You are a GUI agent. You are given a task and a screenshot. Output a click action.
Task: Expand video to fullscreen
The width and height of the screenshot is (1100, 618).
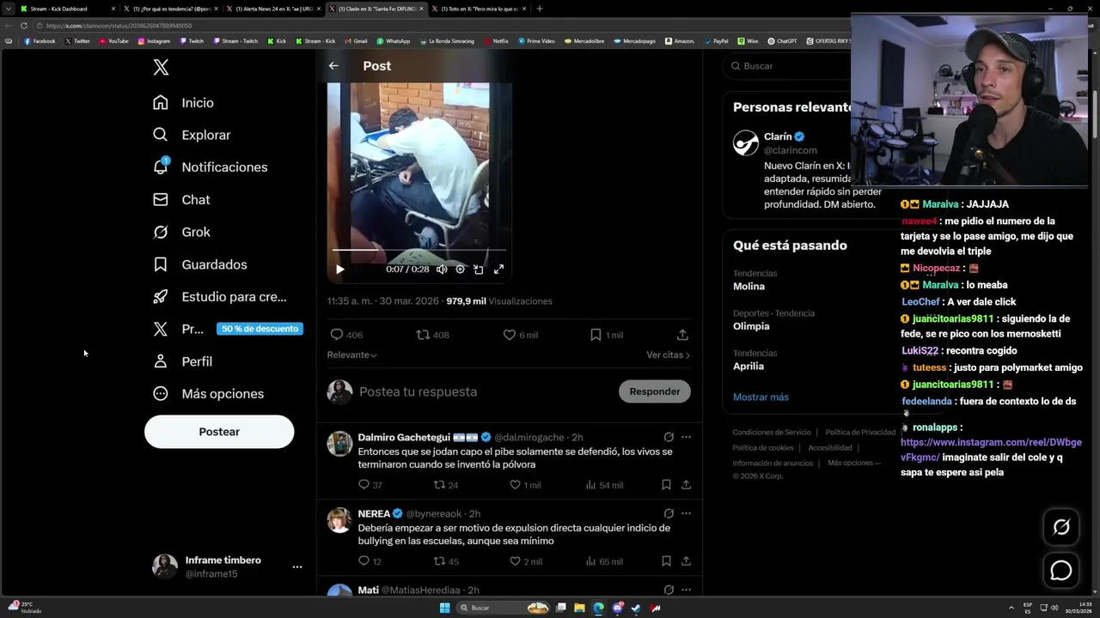tap(498, 269)
